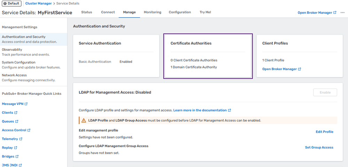Click external link icon after documentation link
The height and width of the screenshot is (167, 348).
tap(229, 110)
